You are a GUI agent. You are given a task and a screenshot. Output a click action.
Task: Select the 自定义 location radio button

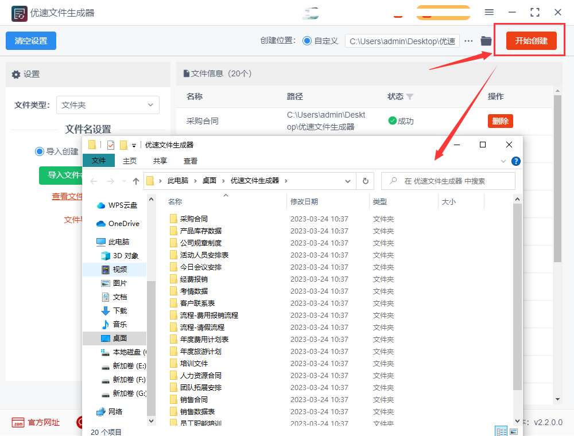pos(307,41)
